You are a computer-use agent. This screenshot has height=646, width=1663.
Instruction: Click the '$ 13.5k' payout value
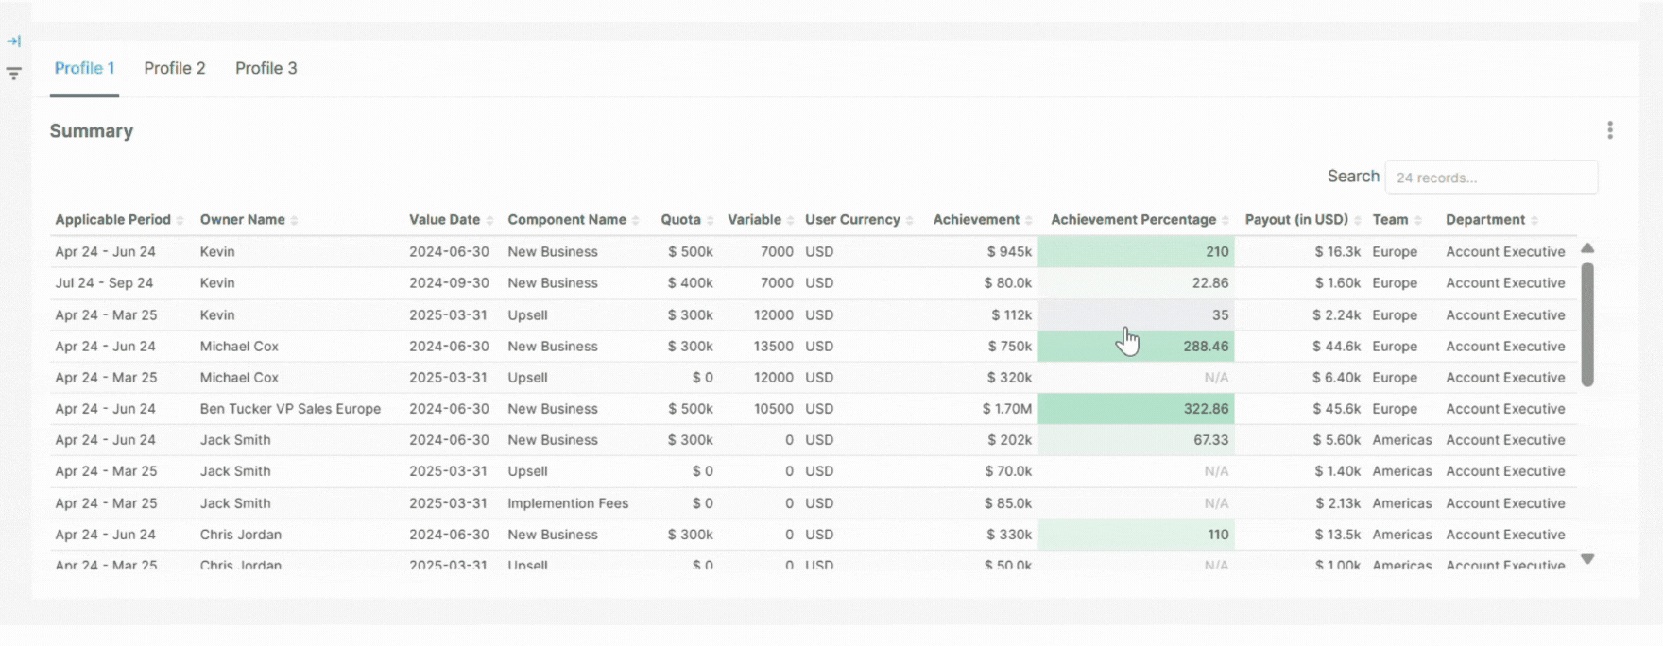pos(1338,534)
